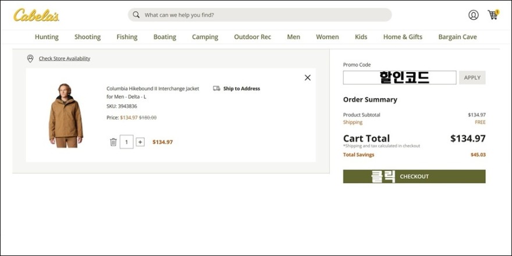512x256 pixels.
Task: View the jacket product thumbnail
Action: click(66, 116)
